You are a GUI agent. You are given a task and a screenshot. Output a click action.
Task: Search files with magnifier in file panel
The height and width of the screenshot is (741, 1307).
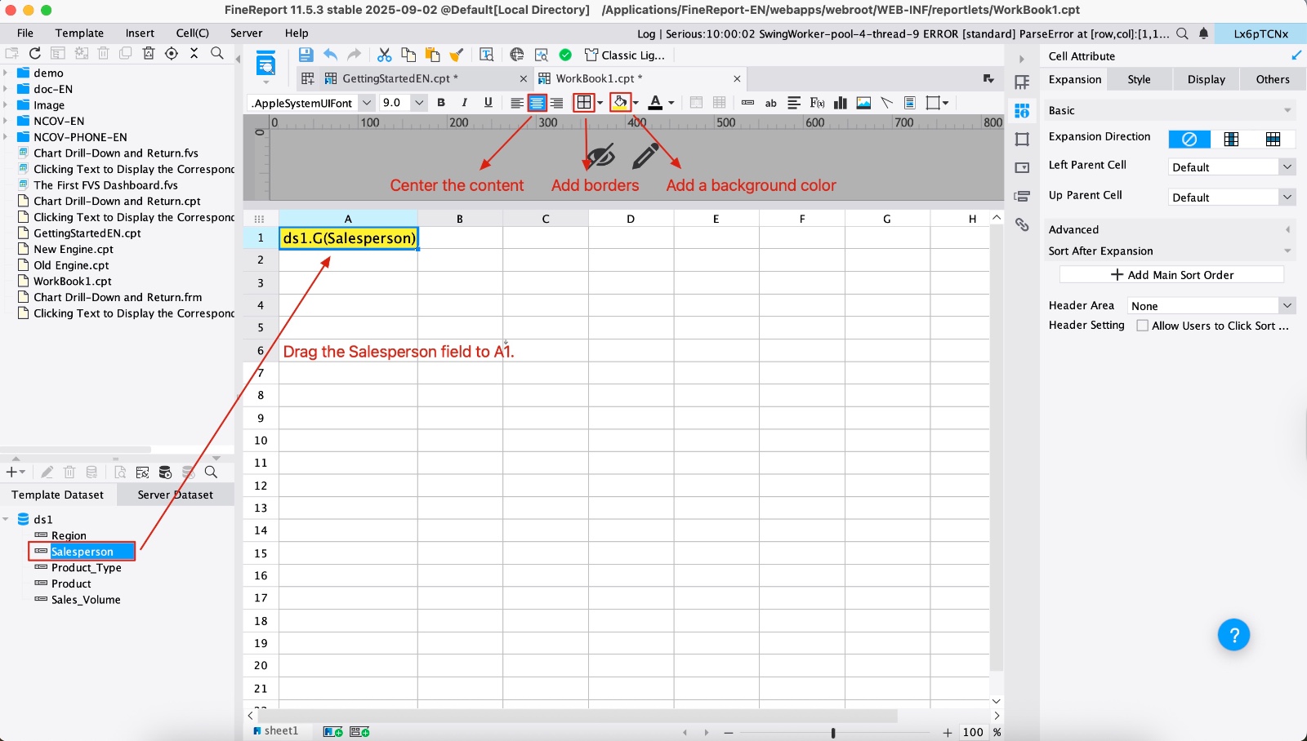(x=217, y=53)
